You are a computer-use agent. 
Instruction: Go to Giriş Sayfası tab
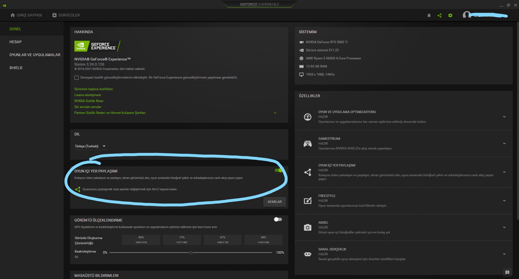pos(26,15)
